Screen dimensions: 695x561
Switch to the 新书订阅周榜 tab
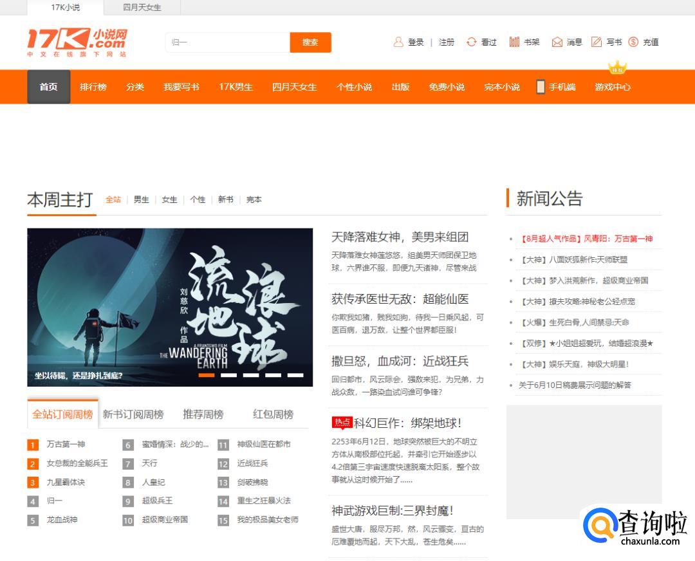(133, 414)
